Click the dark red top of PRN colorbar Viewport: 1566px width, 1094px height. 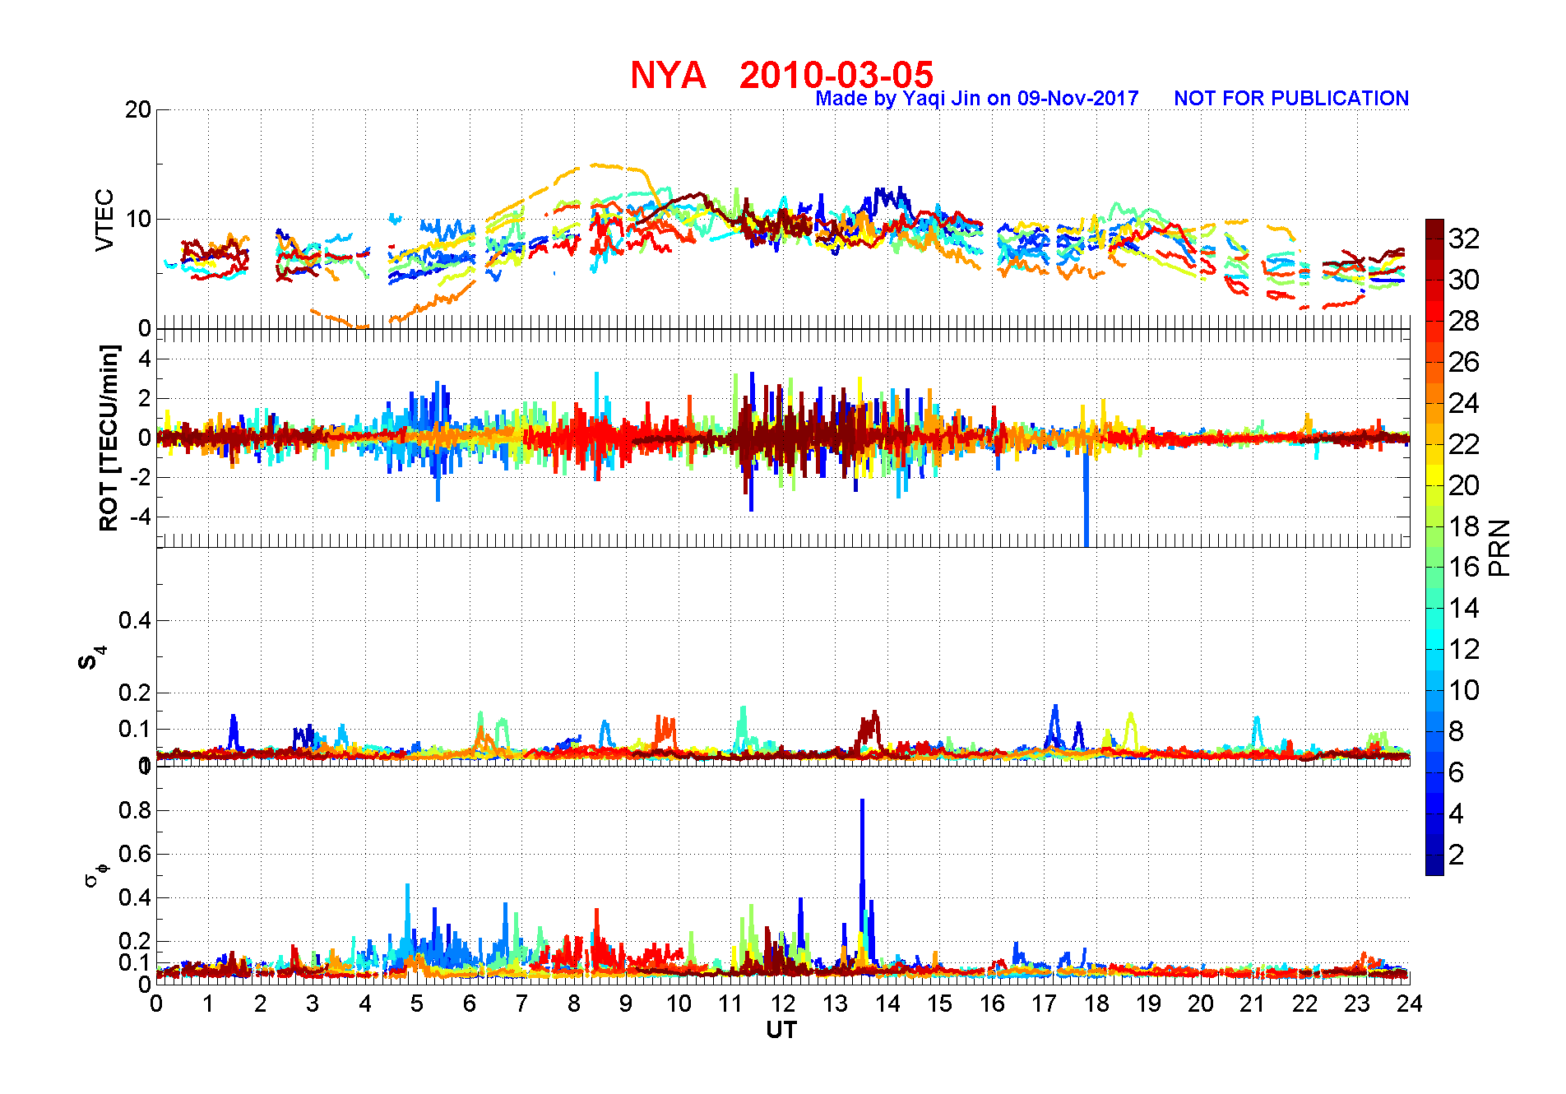point(1434,229)
